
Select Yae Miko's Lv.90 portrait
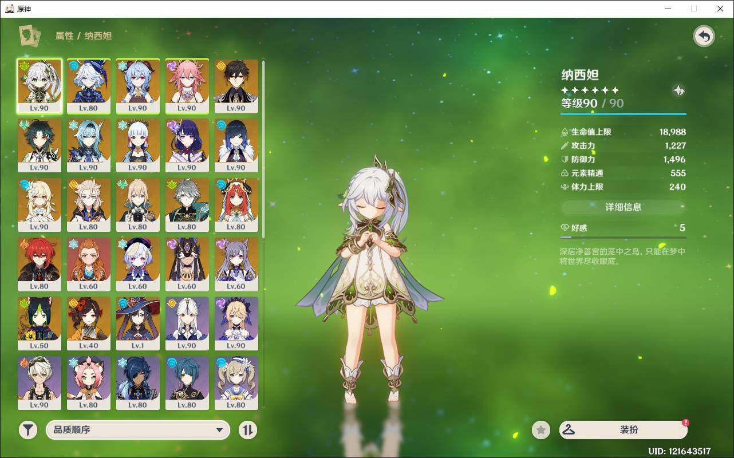[187, 86]
